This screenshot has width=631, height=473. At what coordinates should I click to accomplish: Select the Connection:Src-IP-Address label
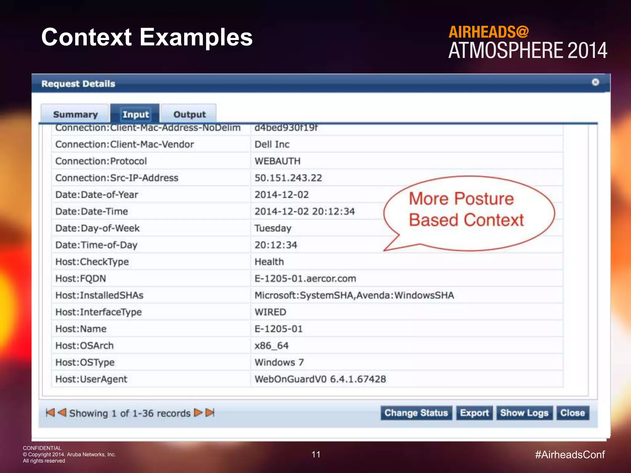[x=117, y=178]
